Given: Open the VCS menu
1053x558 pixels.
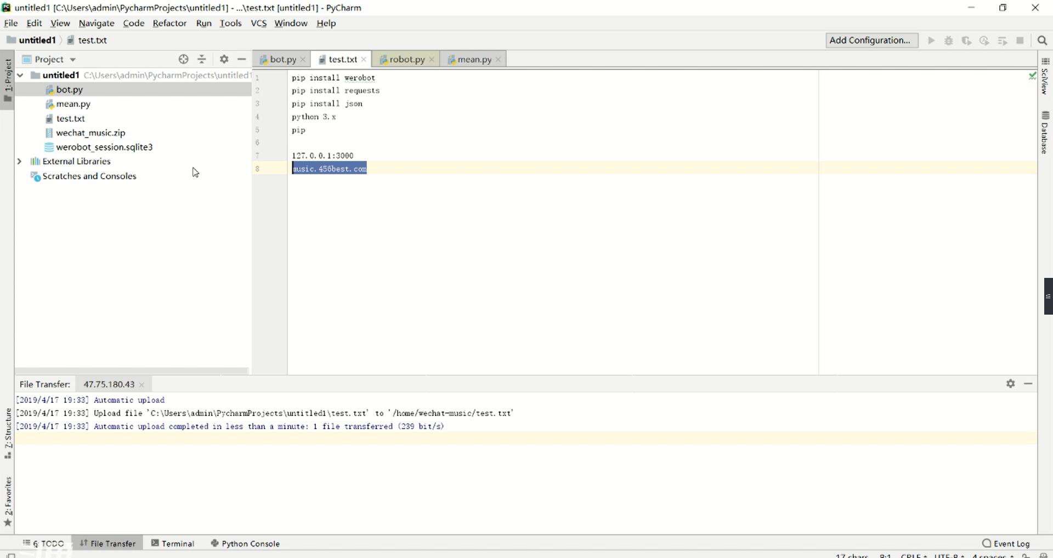Looking at the screenshot, I should coord(258,23).
